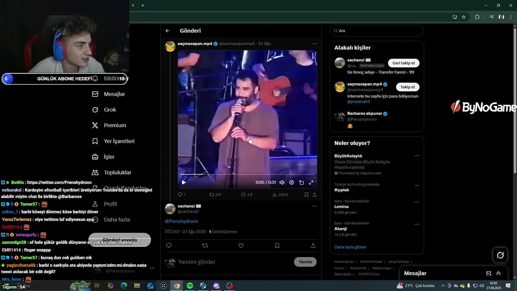Image resolution: width=517 pixels, height=291 pixels.
Task: Open Profil in the sidebar
Action: 104,204
